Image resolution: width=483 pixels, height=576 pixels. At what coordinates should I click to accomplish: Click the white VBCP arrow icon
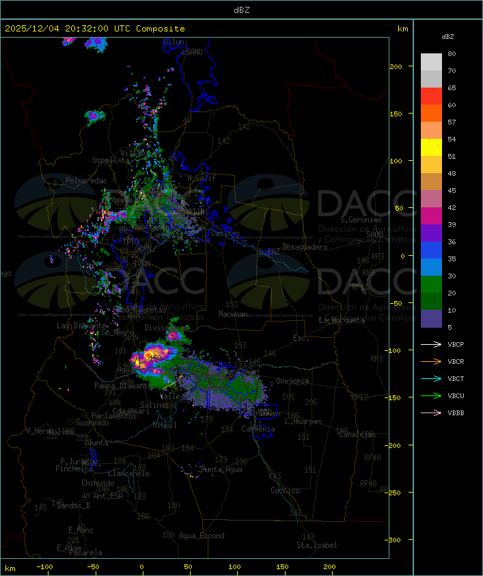click(431, 344)
